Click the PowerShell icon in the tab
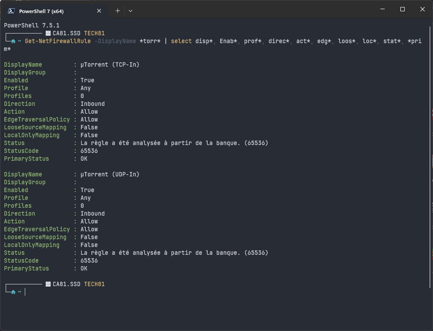 point(11,11)
